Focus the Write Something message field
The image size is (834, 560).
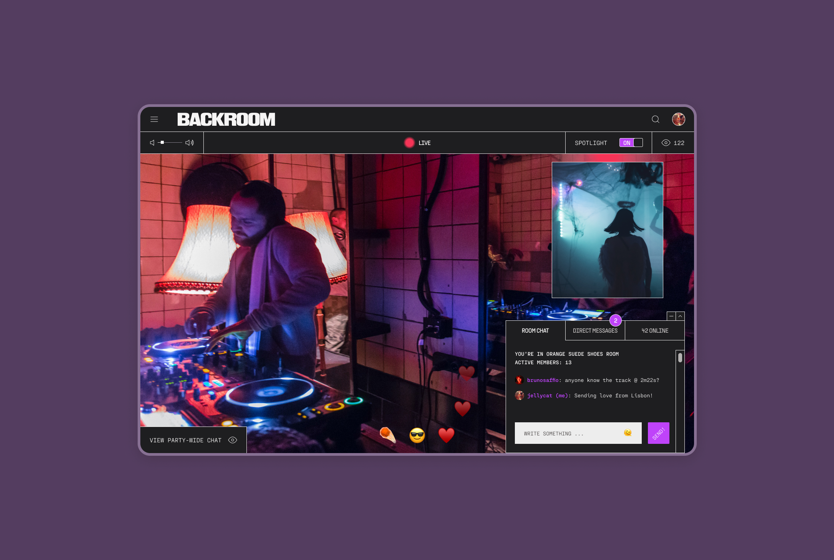[578, 433]
